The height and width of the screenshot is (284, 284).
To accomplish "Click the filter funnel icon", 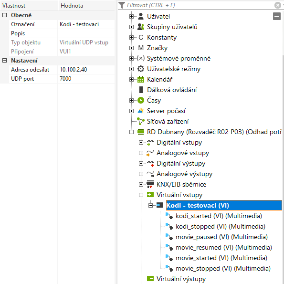I will (x=122, y=5).
